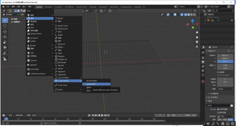Toggle show gizmo button in viewport header
Screen dimensions: 236x126
tap(168, 15)
